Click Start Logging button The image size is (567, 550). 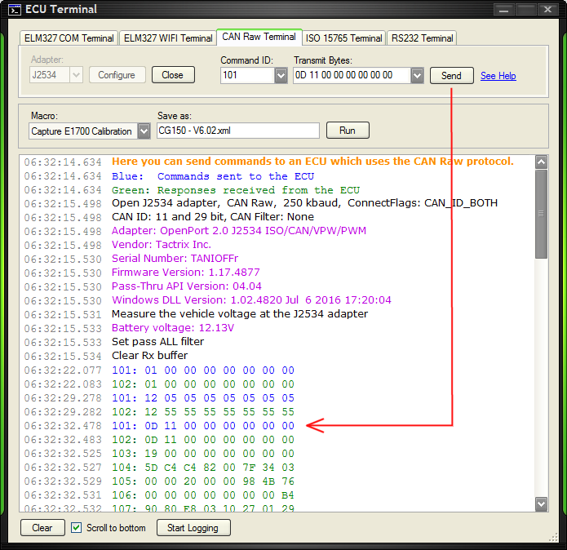tap(193, 528)
